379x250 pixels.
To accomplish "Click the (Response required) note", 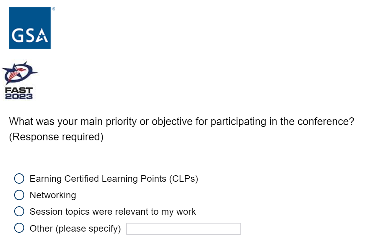I will 56,137.
